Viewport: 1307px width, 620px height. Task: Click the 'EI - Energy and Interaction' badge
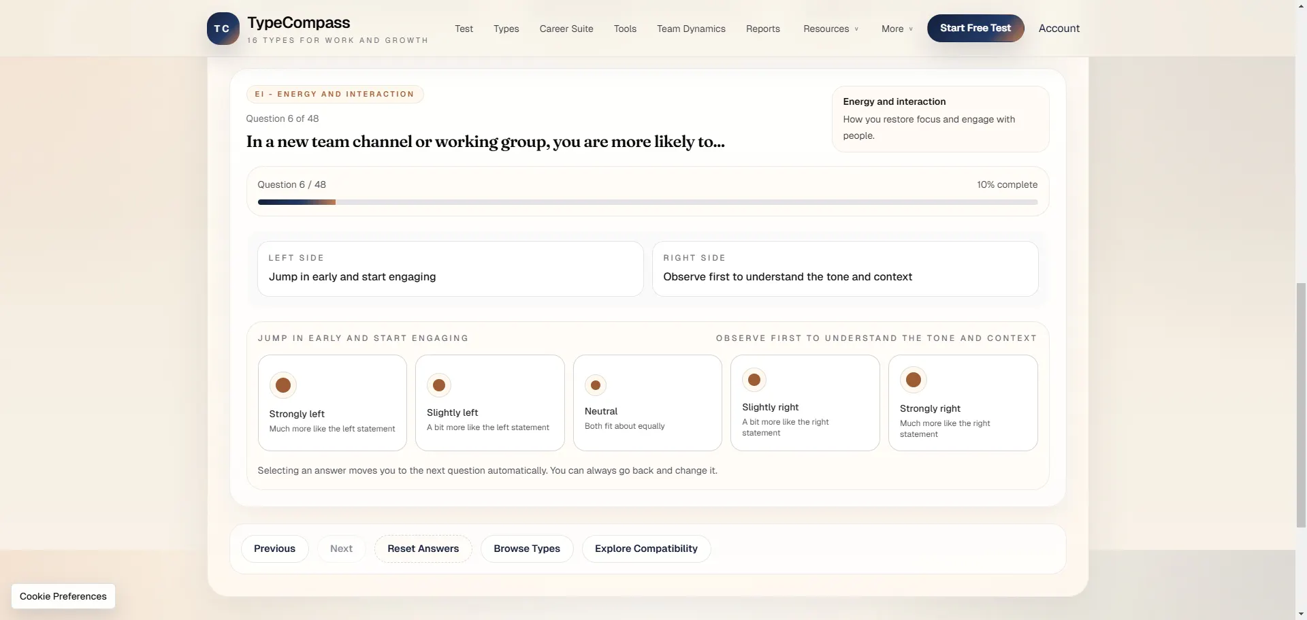(335, 94)
